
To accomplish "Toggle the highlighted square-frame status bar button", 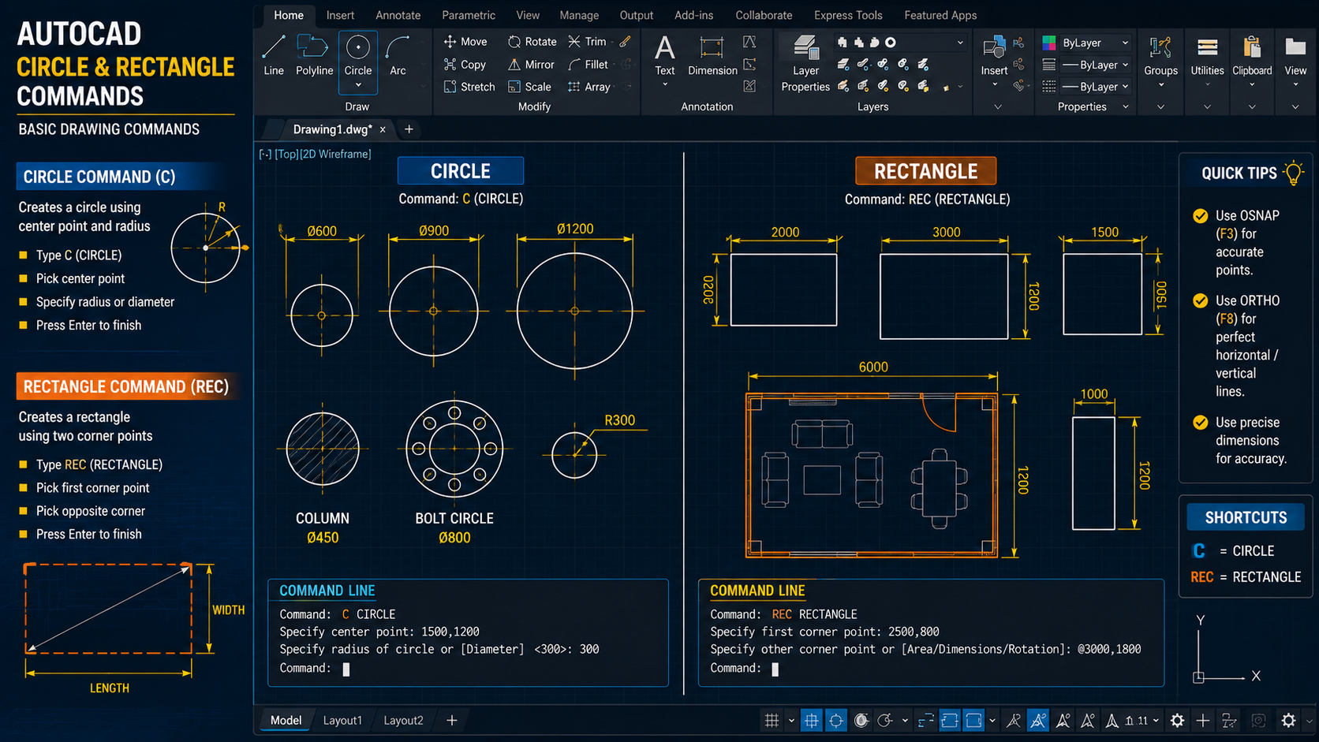I will 950,720.
